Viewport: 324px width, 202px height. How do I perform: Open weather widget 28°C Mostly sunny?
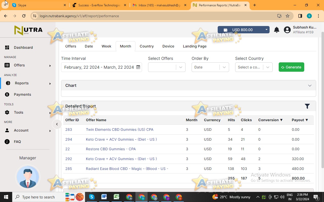[x=231, y=197]
